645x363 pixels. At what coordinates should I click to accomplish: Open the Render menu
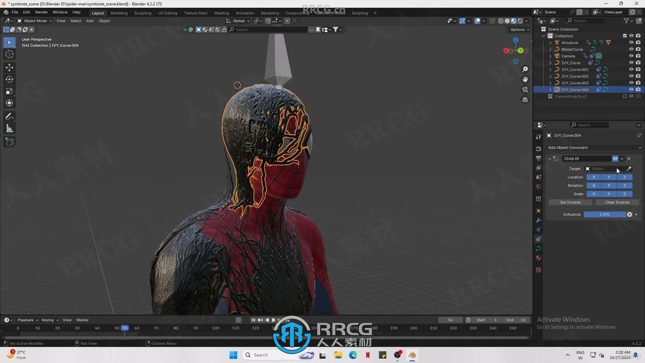pos(41,12)
